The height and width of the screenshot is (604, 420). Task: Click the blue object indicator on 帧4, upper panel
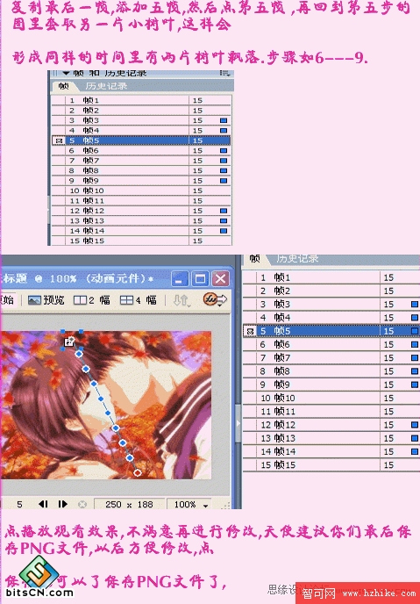(224, 131)
